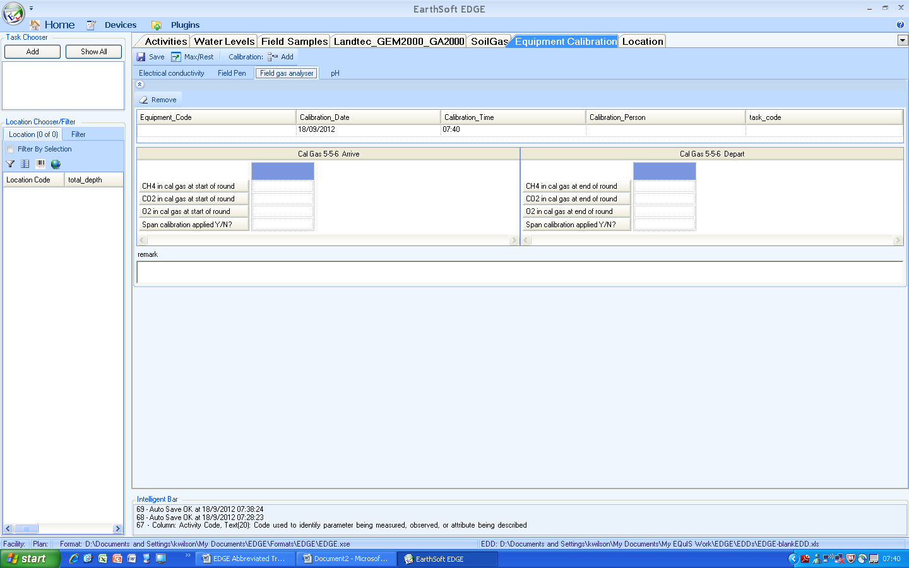The height and width of the screenshot is (568, 909).
Task: Collapse the calibration record section chevron
Action: (x=140, y=85)
